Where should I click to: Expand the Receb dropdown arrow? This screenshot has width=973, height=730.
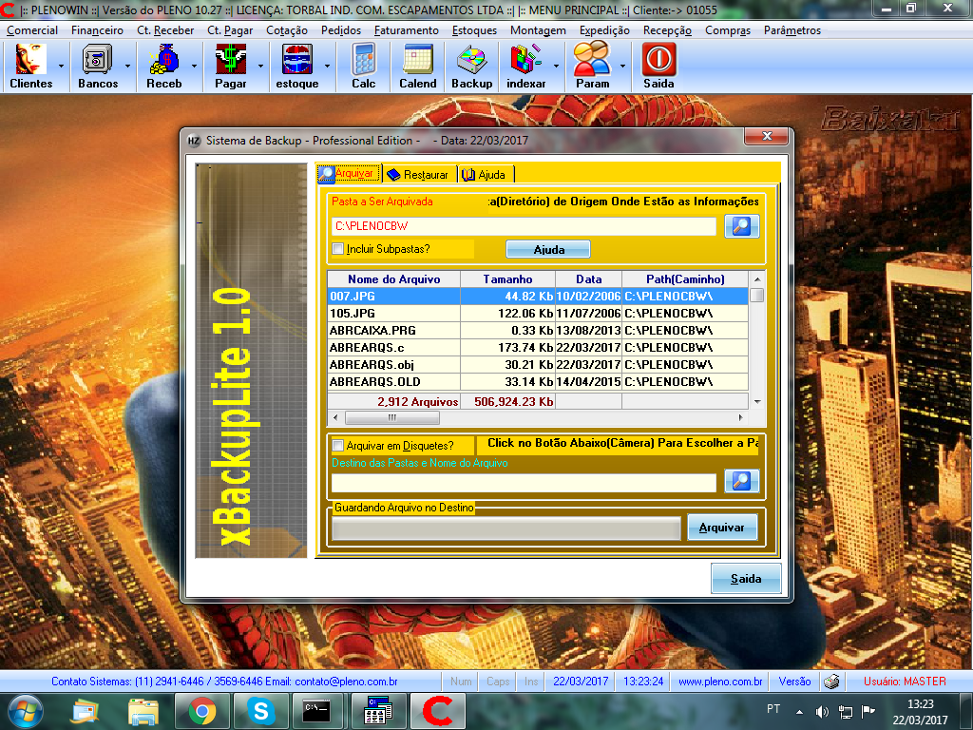pyautogui.click(x=194, y=66)
